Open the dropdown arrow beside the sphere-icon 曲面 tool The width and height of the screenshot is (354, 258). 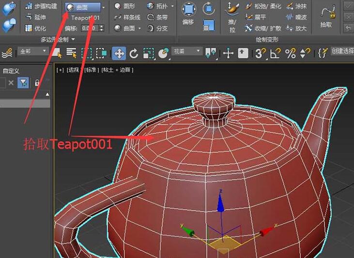click(139, 28)
